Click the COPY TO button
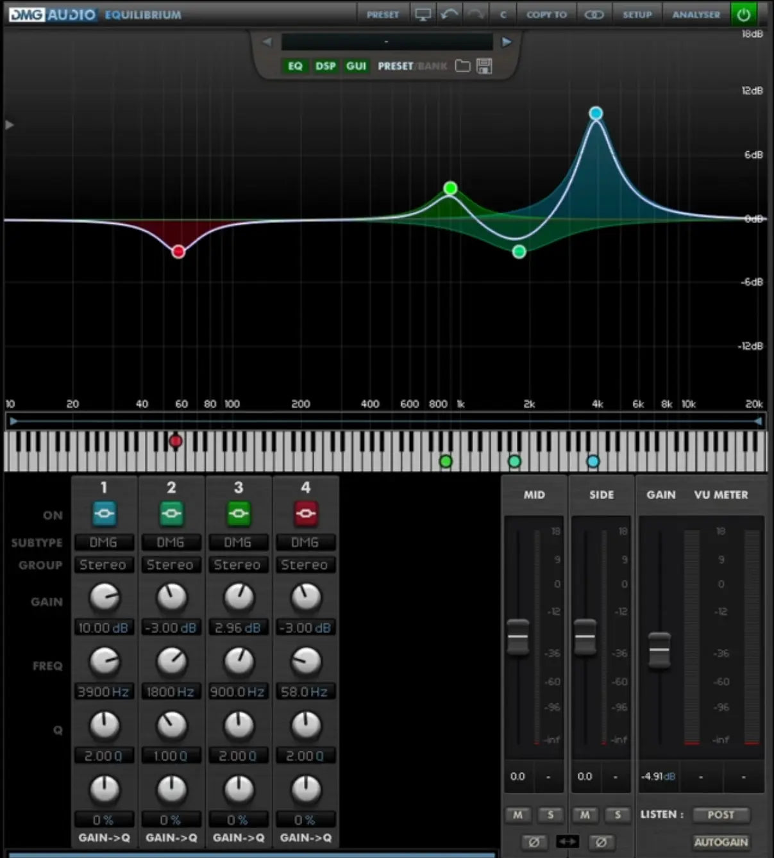This screenshot has width=774, height=858. [x=546, y=14]
